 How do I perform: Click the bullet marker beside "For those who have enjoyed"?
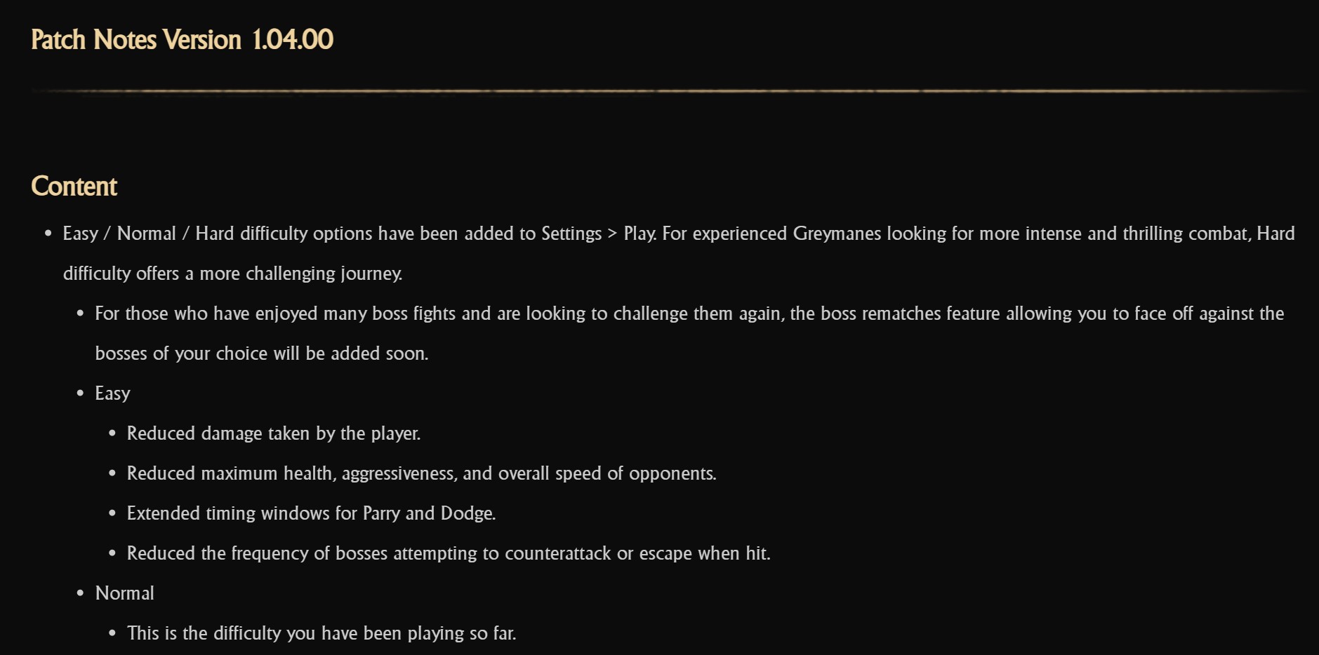click(x=81, y=313)
